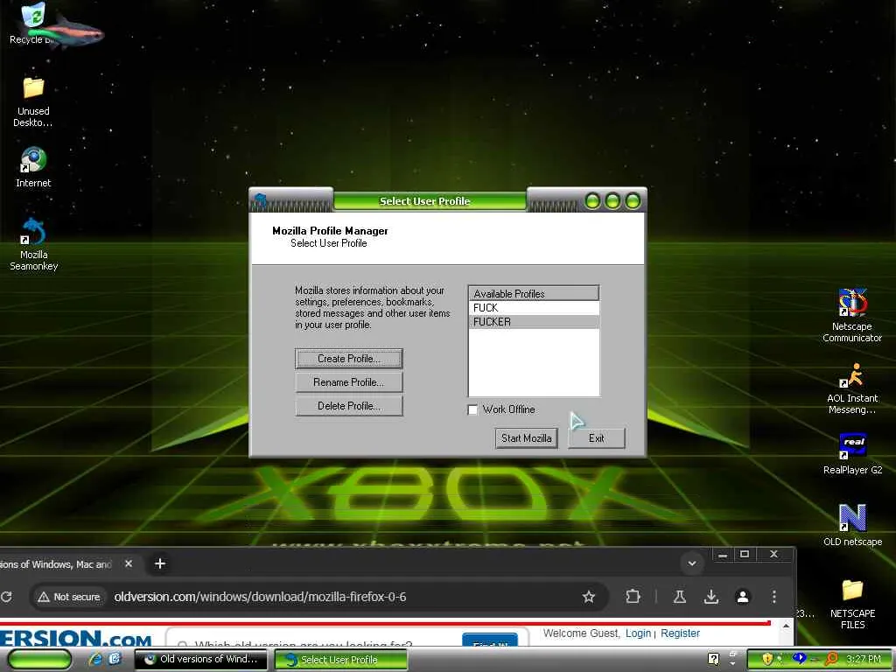Launch RealPlayer G2 desktop shortcut
The width and height of the screenshot is (896, 672).
click(x=852, y=454)
